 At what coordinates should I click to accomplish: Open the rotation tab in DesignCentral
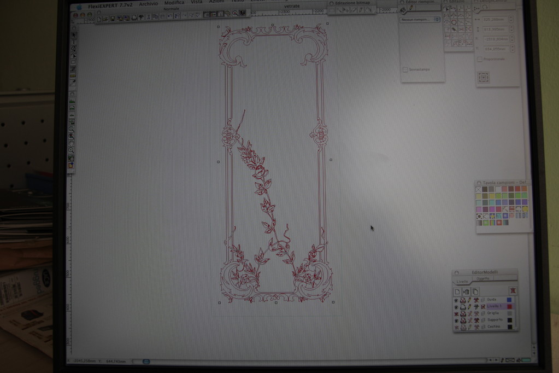(x=485, y=8)
